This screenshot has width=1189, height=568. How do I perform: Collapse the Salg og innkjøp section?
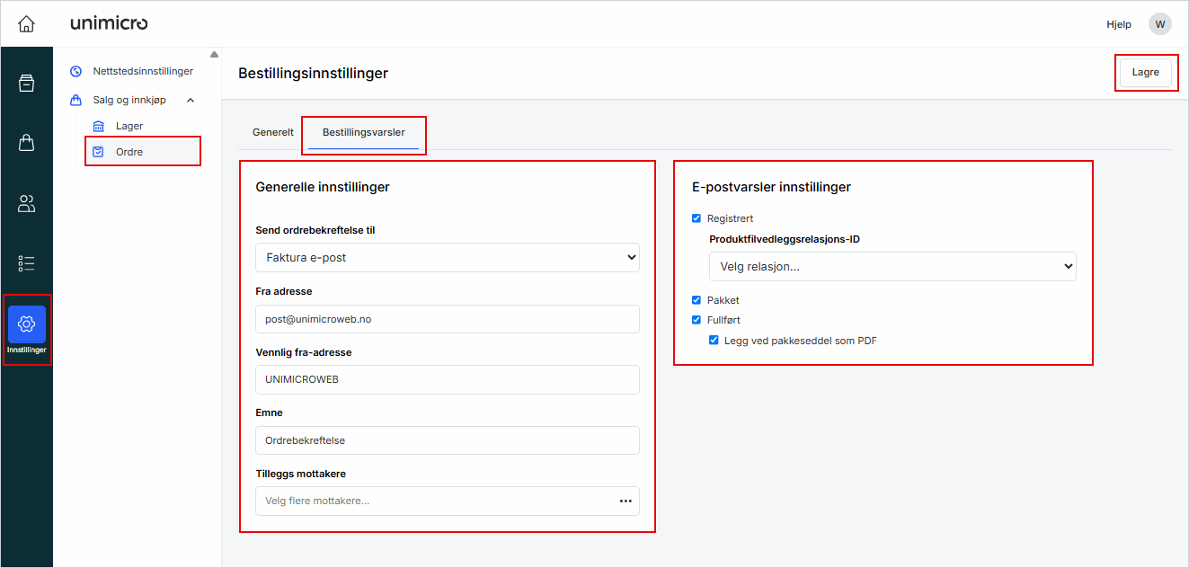(x=191, y=100)
